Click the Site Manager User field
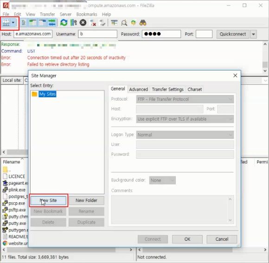 coord(185,145)
